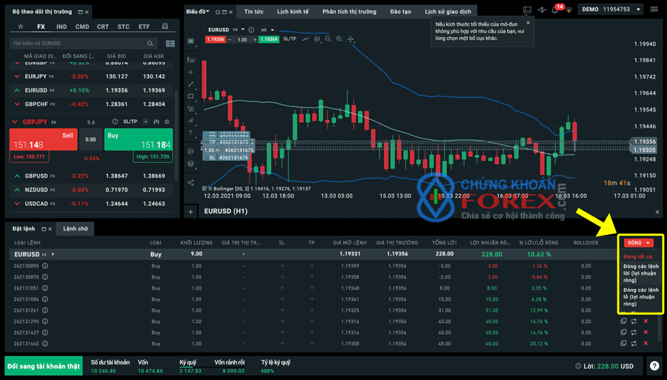Expand the USDCAD row chevron
Viewport: 667px width, 380px height.
click(17, 204)
